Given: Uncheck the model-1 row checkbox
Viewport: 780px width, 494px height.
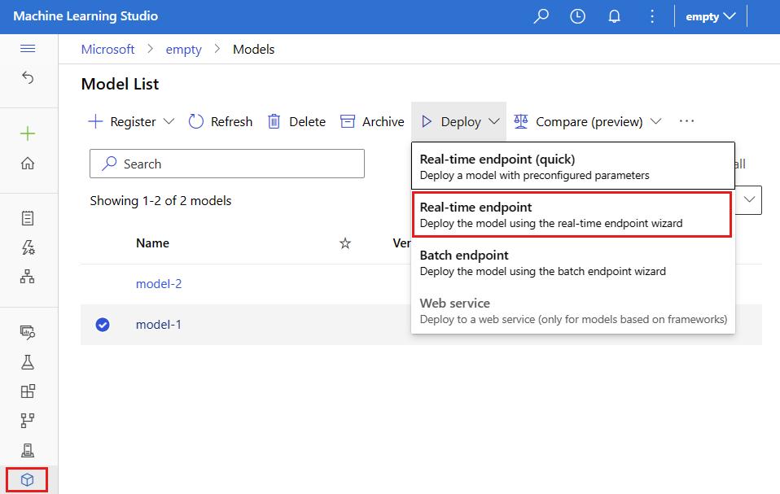Looking at the screenshot, I should pos(103,325).
